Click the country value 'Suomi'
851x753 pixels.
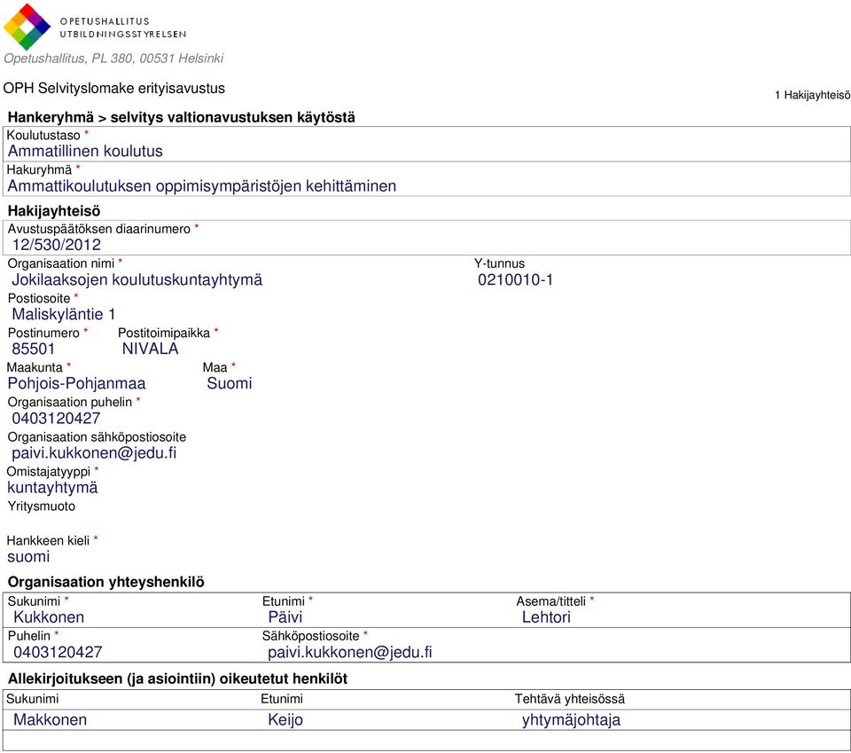[x=230, y=383]
